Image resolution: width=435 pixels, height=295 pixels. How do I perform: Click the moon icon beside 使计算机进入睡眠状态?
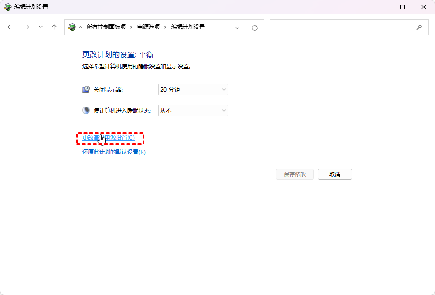[x=86, y=110]
